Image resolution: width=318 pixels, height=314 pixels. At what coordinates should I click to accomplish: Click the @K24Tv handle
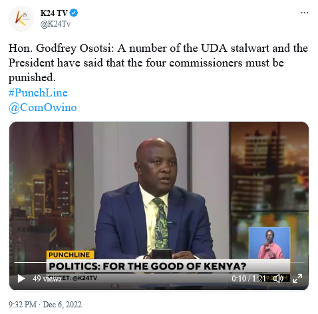[x=55, y=24]
